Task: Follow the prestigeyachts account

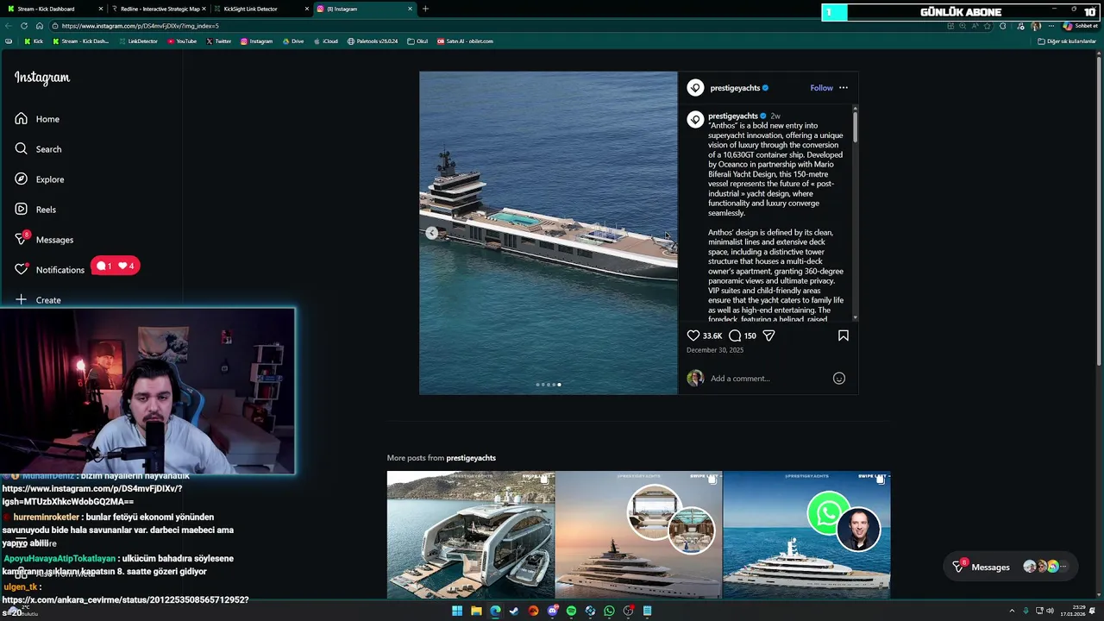Action: (821, 88)
